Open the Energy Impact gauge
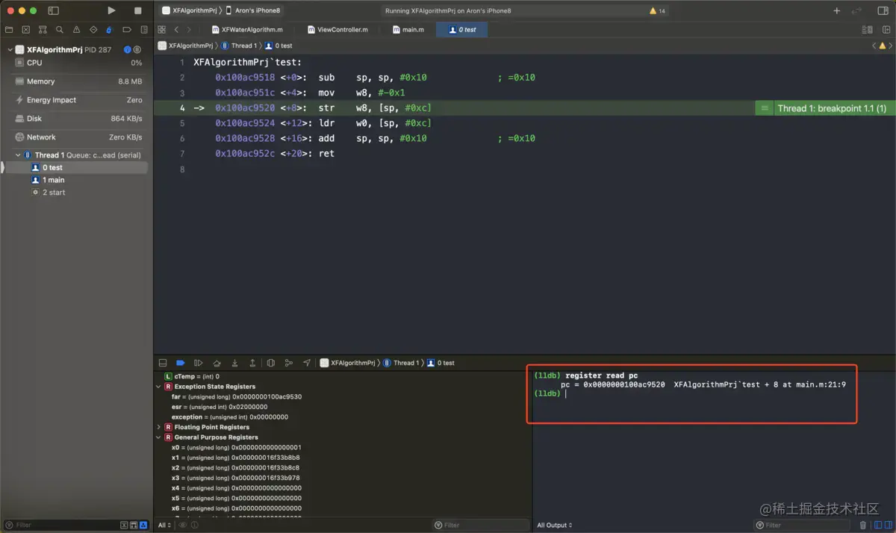896x533 pixels. (78, 100)
